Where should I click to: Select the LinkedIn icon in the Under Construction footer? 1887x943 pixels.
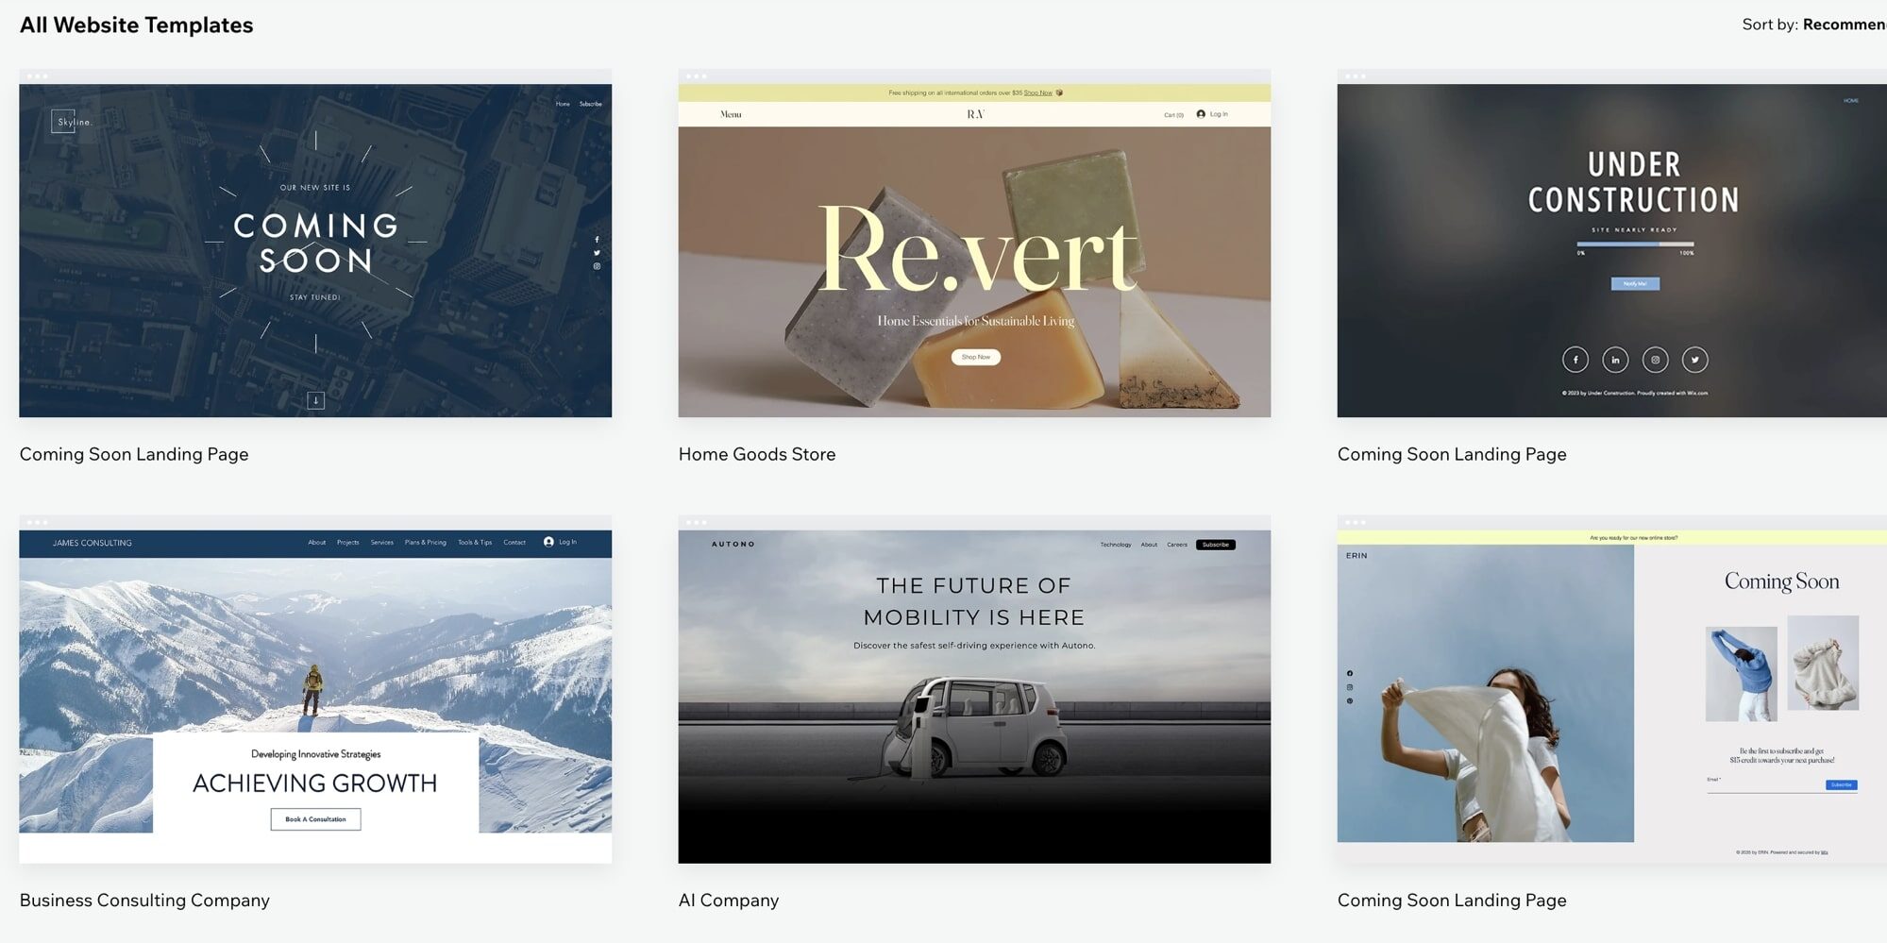pyautogui.click(x=1614, y=360)
